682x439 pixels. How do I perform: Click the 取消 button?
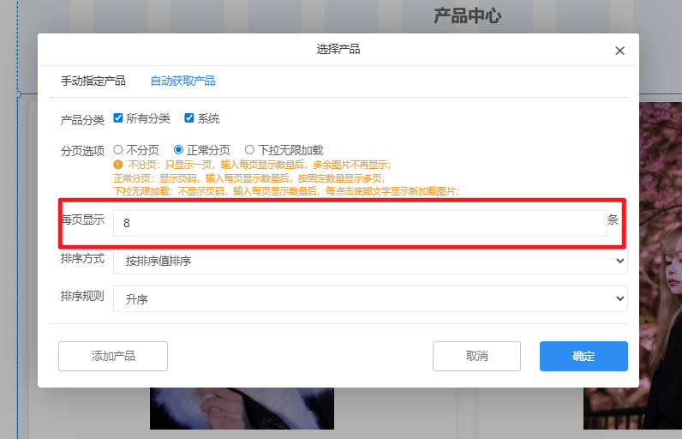[x=476, y=356]
